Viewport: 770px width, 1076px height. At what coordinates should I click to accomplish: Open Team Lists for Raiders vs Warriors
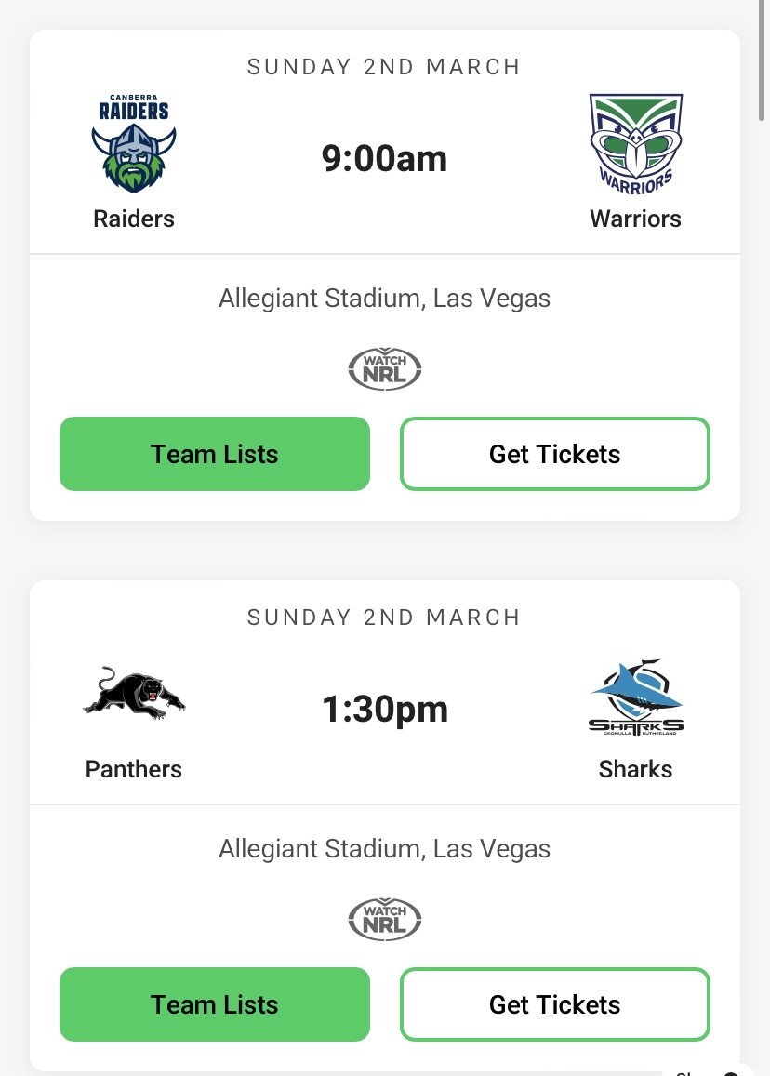[x=215, y=454]
